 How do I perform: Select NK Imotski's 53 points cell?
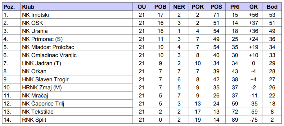[272, 15]
